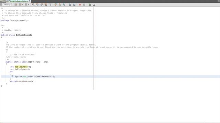220x123 pixels.
Task: Toggle Bookmark toolbar icon
Action: tap(64, 4)
